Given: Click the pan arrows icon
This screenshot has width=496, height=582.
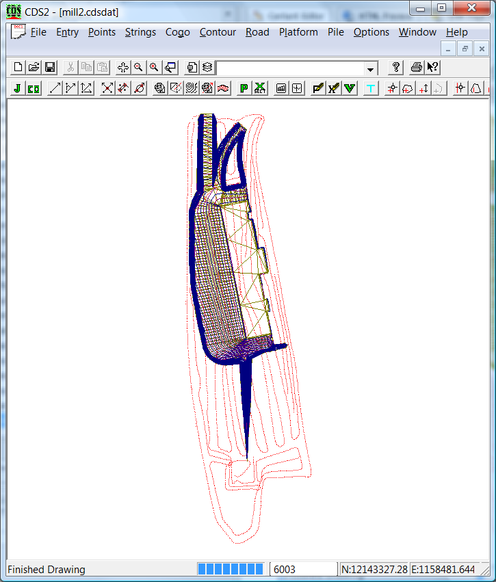Looking at the screenshot, I should pyautogui.click(x=122, y=67).
